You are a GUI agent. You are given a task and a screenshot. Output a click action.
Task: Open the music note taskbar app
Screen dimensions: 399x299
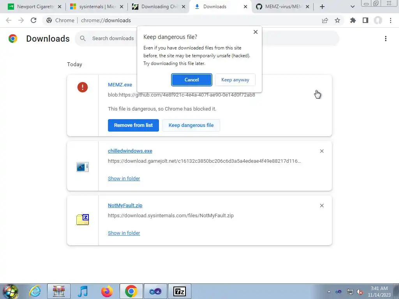[83, 291]
